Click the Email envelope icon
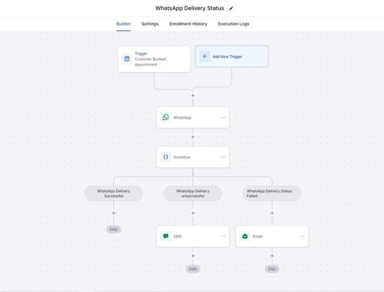 click(245, 236)
